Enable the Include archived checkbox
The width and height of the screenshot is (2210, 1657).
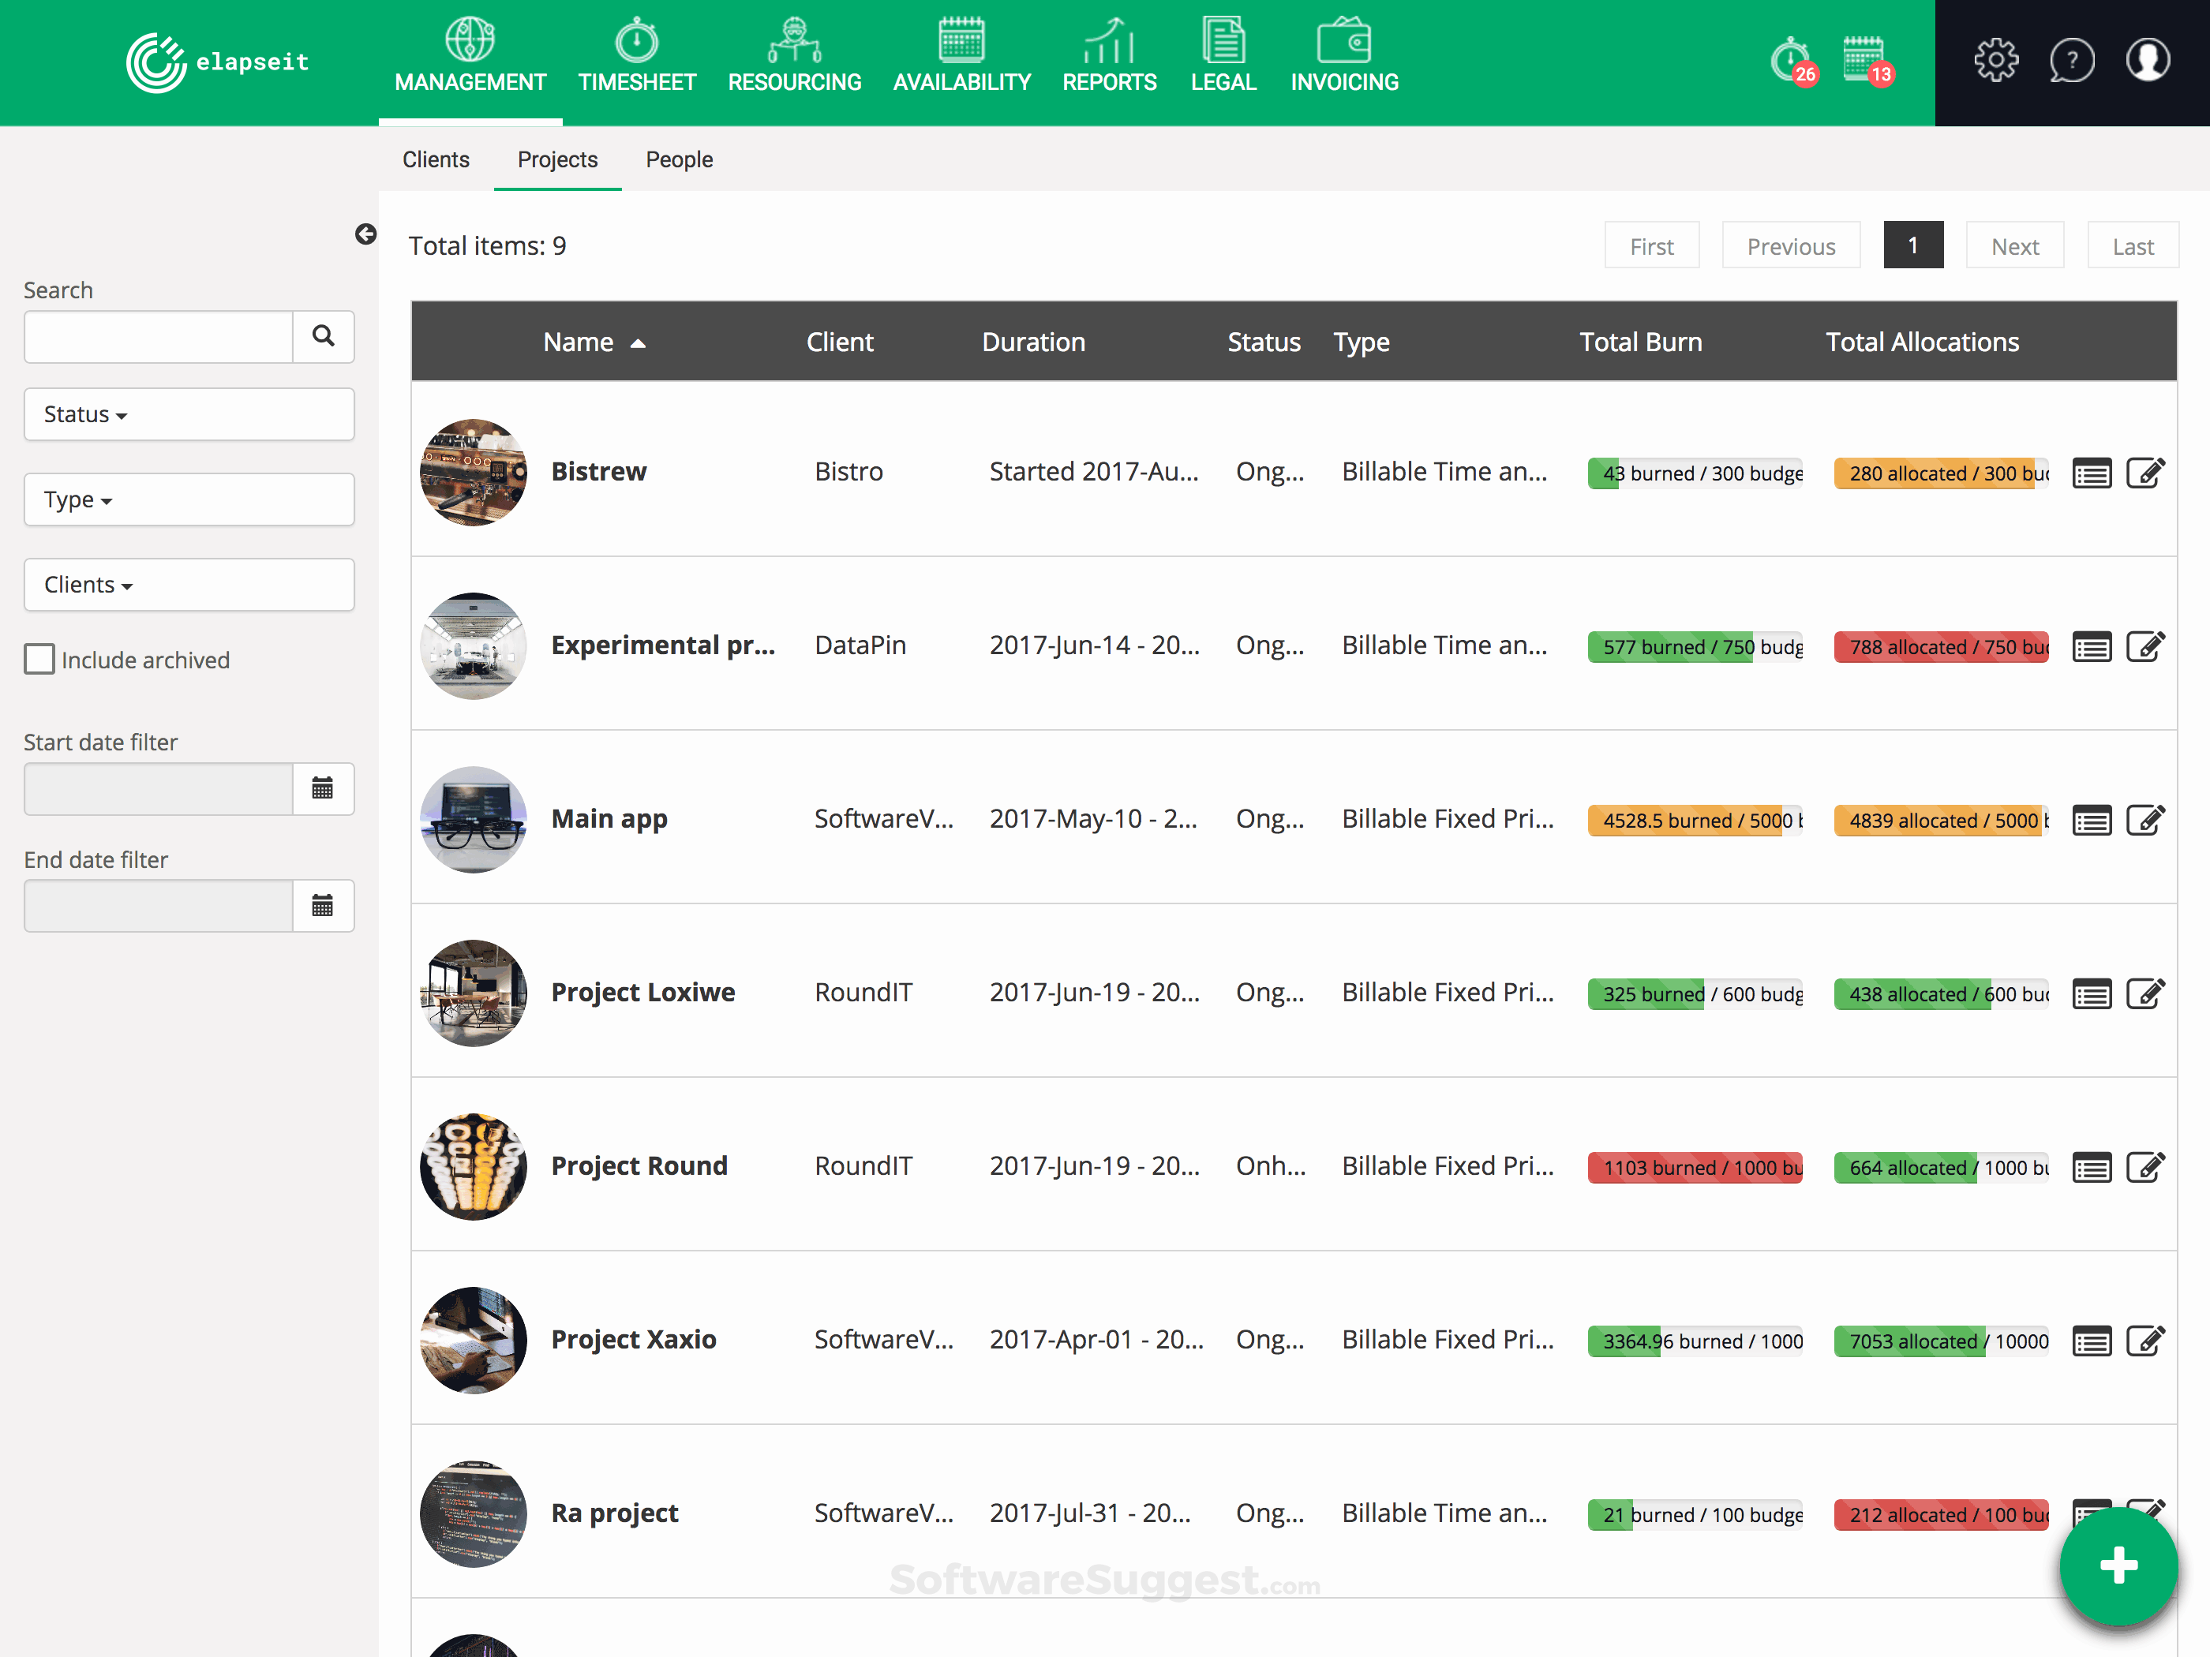[x=40, y=659]
